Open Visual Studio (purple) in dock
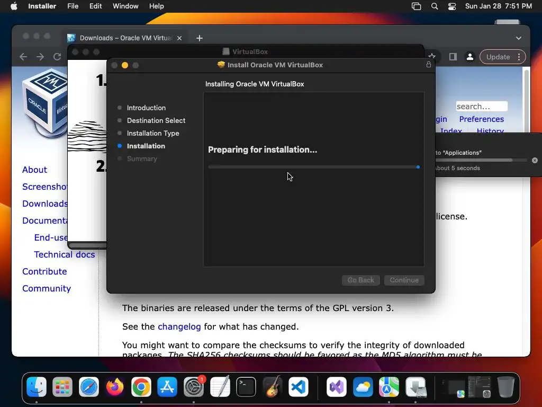This screenshot has height=407, width=542. (337, 386)
